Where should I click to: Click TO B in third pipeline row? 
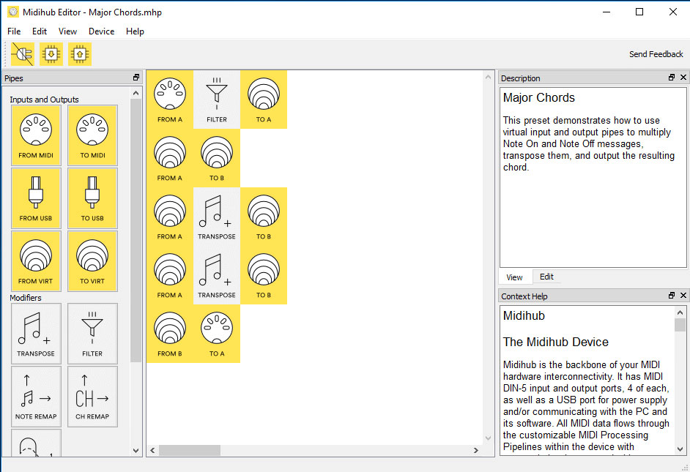pyautogui.click(x=264, y=217)
